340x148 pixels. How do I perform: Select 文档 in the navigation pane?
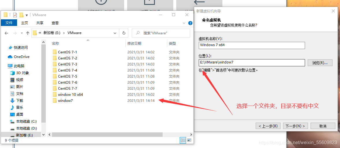coord(20,93)
